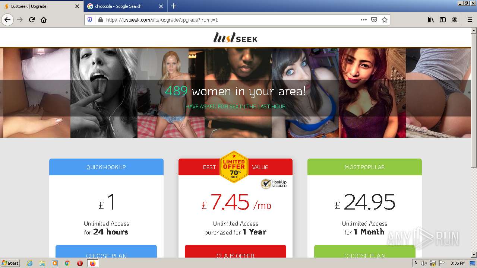Click the network tray icon

click(433, 263)
